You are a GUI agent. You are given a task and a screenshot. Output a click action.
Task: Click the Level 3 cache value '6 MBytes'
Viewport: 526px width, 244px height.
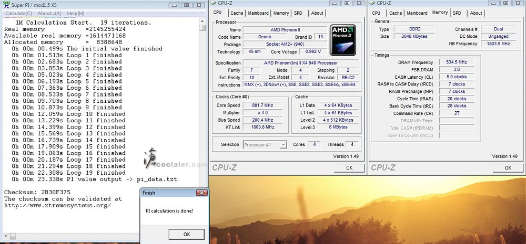tap(338, 127)
